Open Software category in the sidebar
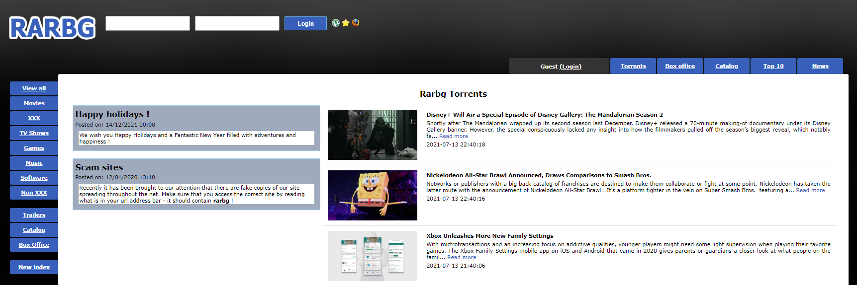This screenshot has height=285, width=857. (x=34, y=178)
